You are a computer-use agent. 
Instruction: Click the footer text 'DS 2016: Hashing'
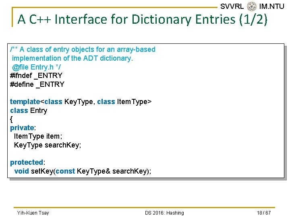pyautogui.click(x=164, y=213)
